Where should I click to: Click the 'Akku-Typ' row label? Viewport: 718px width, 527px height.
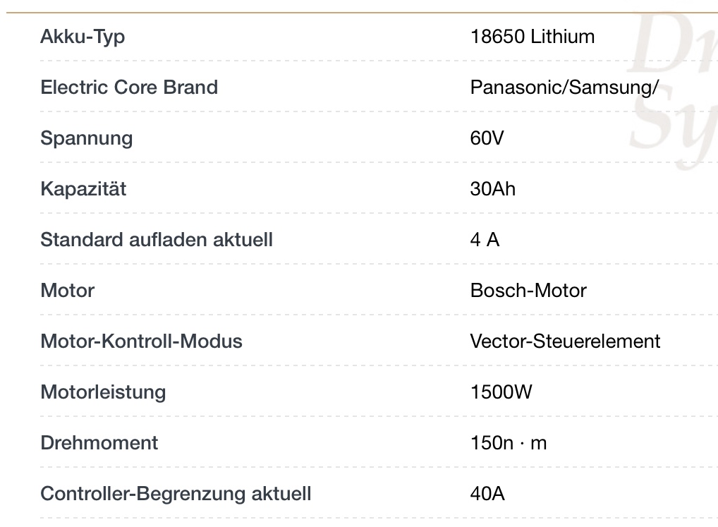tap(83, 37)
